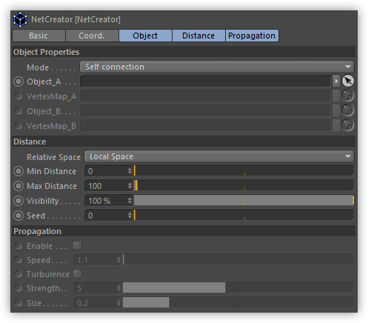
Task: Click the keyframe circle for Seed
Action: tap(19, 216)
